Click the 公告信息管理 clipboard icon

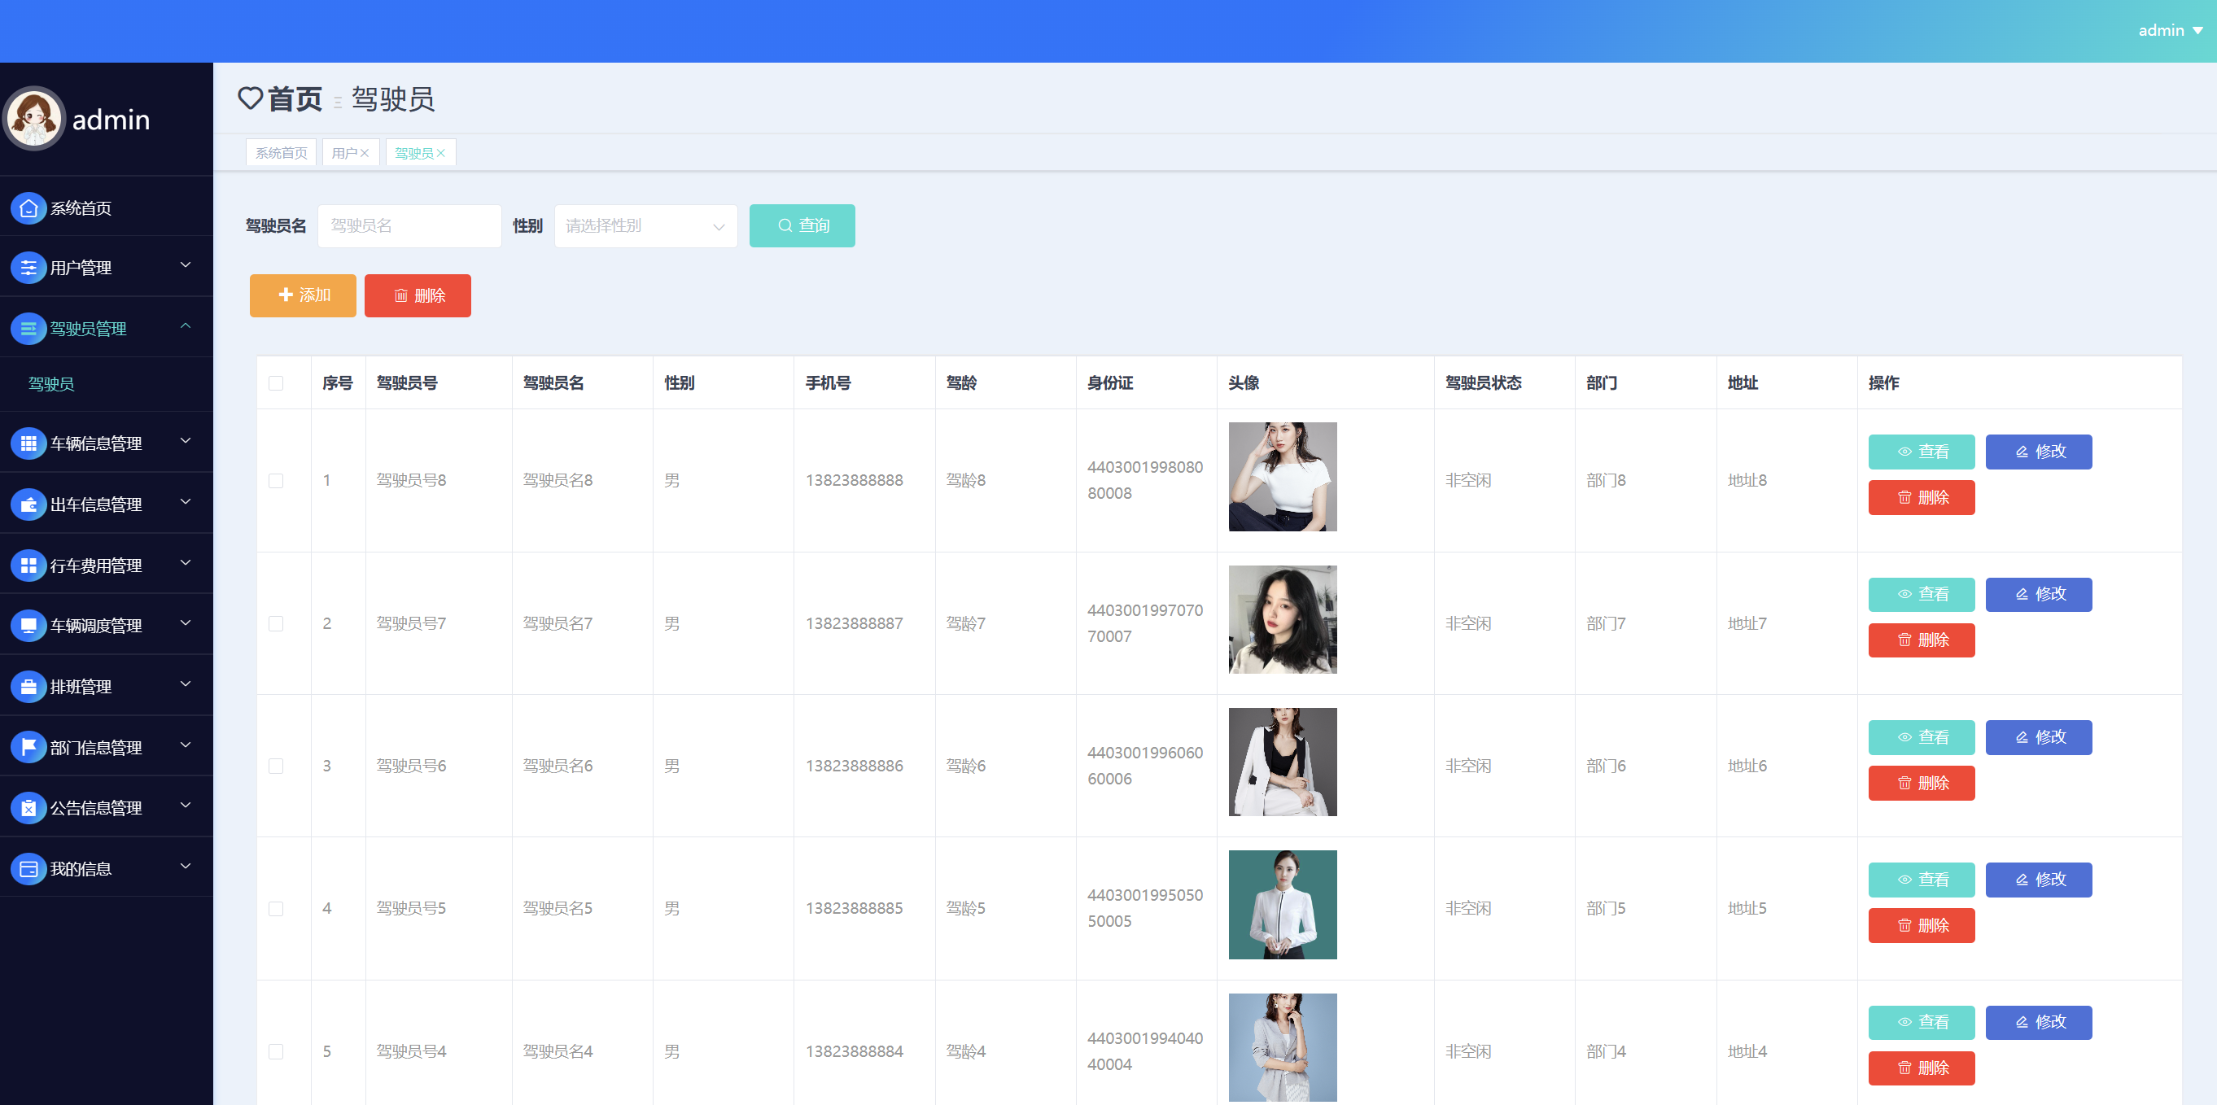[x=28, y=808]
